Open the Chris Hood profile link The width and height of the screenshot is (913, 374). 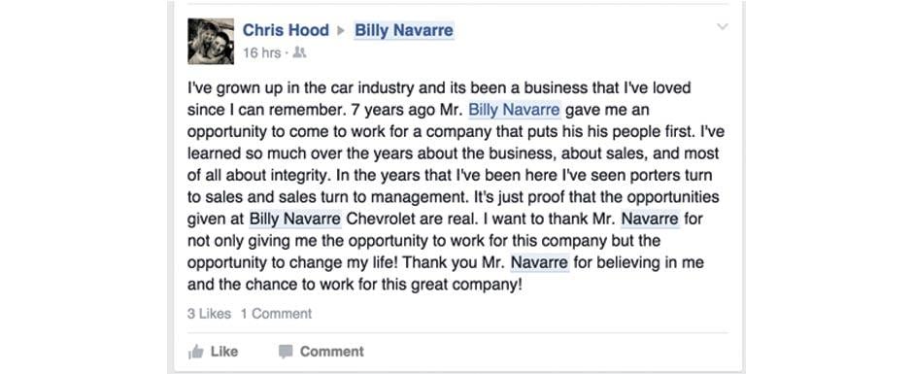tap(286, 30)
